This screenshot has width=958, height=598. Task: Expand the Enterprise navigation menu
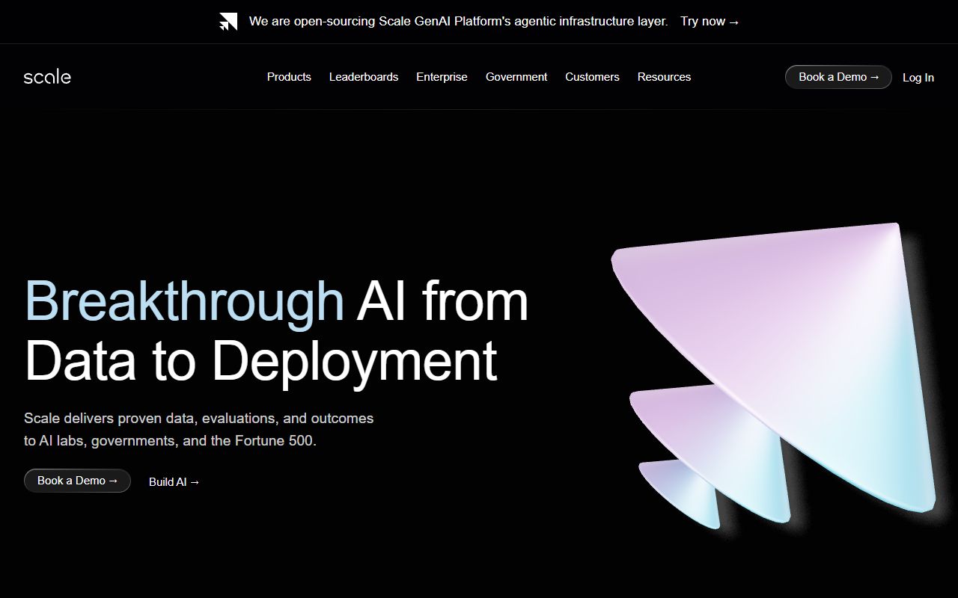click(442, 77)
